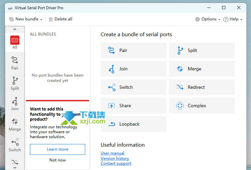Create a Share bundle from the main panel

tap(134, 106)
